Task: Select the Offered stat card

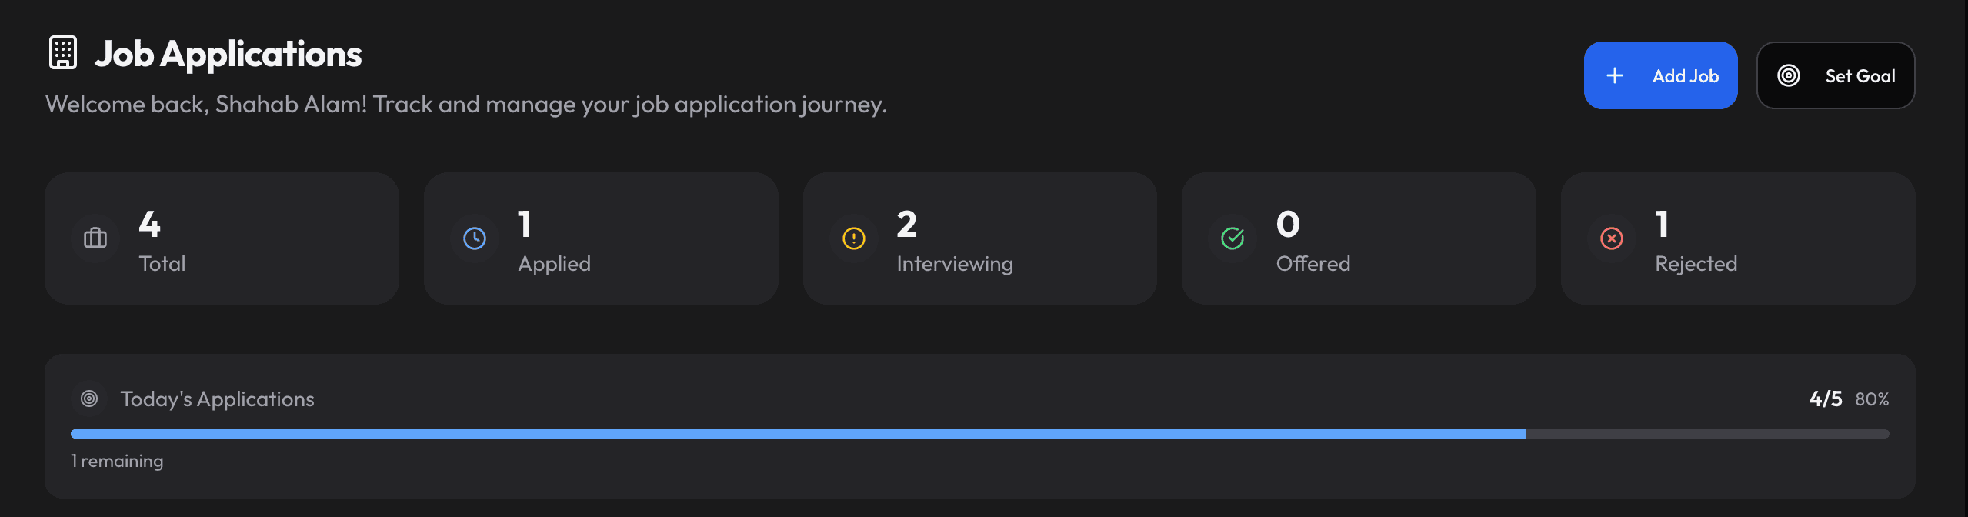Action: click(x=1359, y=238)
